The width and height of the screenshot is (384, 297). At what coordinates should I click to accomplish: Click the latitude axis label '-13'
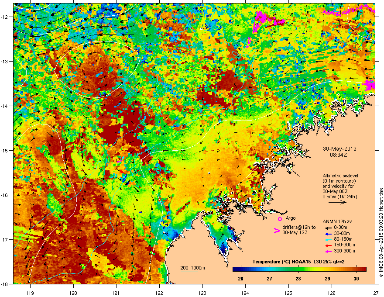[5, 61]
